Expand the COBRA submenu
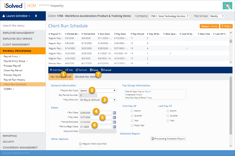This screenshot has width=235, height=156. tap(9, 89)
